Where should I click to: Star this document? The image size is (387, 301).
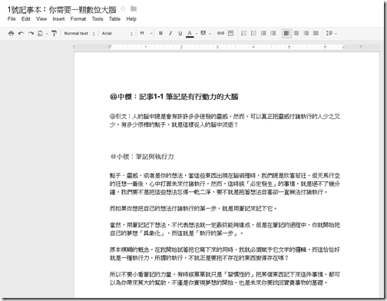point(123,9)
